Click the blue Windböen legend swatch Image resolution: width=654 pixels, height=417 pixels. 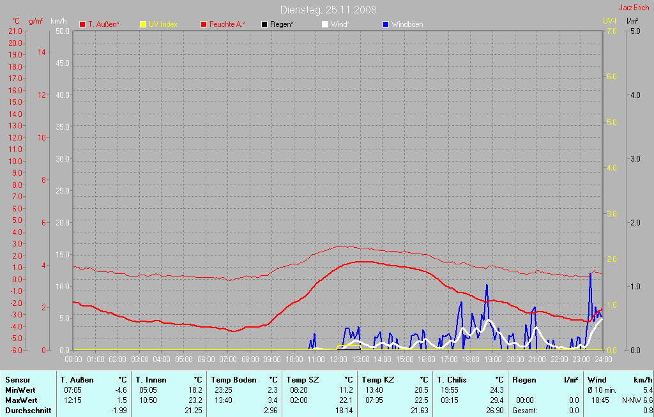[x=385, y=24]
